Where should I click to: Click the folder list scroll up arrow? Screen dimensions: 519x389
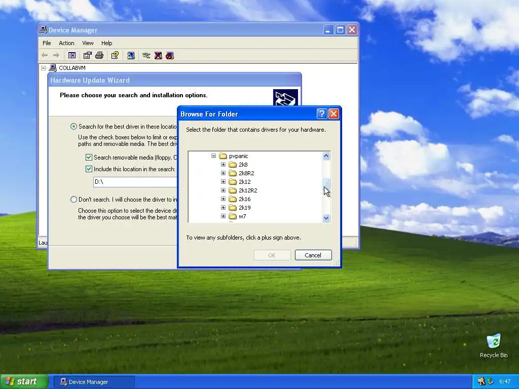point(326,156)
